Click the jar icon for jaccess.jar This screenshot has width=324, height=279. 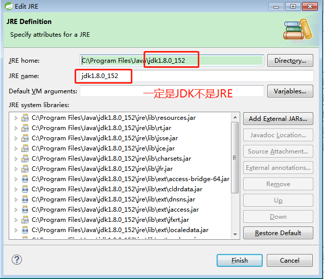pyautogui.click(x=25, y=210)
